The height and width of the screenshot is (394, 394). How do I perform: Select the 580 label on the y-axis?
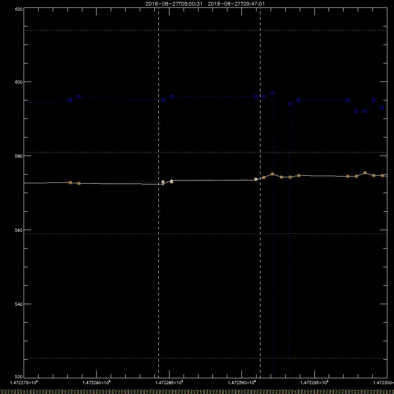(x=19, y=156)
